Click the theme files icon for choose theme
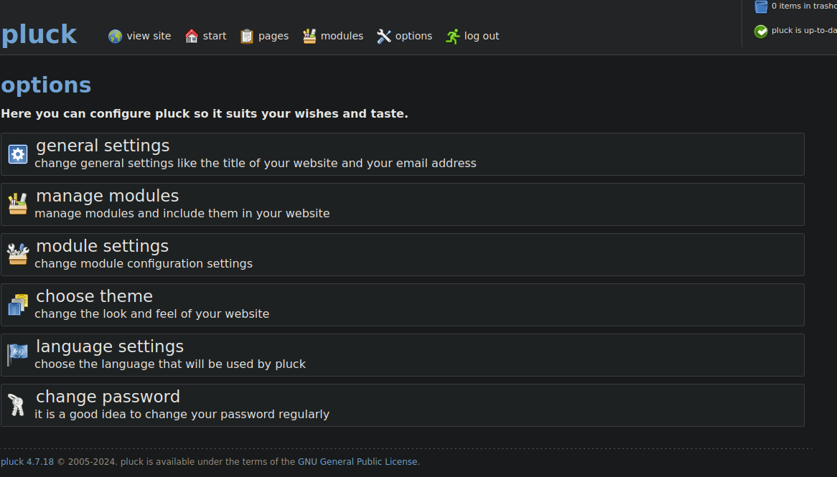 tap(18, 305)
